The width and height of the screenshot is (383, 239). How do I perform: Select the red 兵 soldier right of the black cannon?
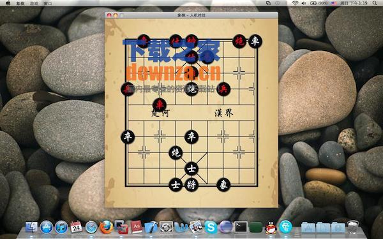pos(223,89)
